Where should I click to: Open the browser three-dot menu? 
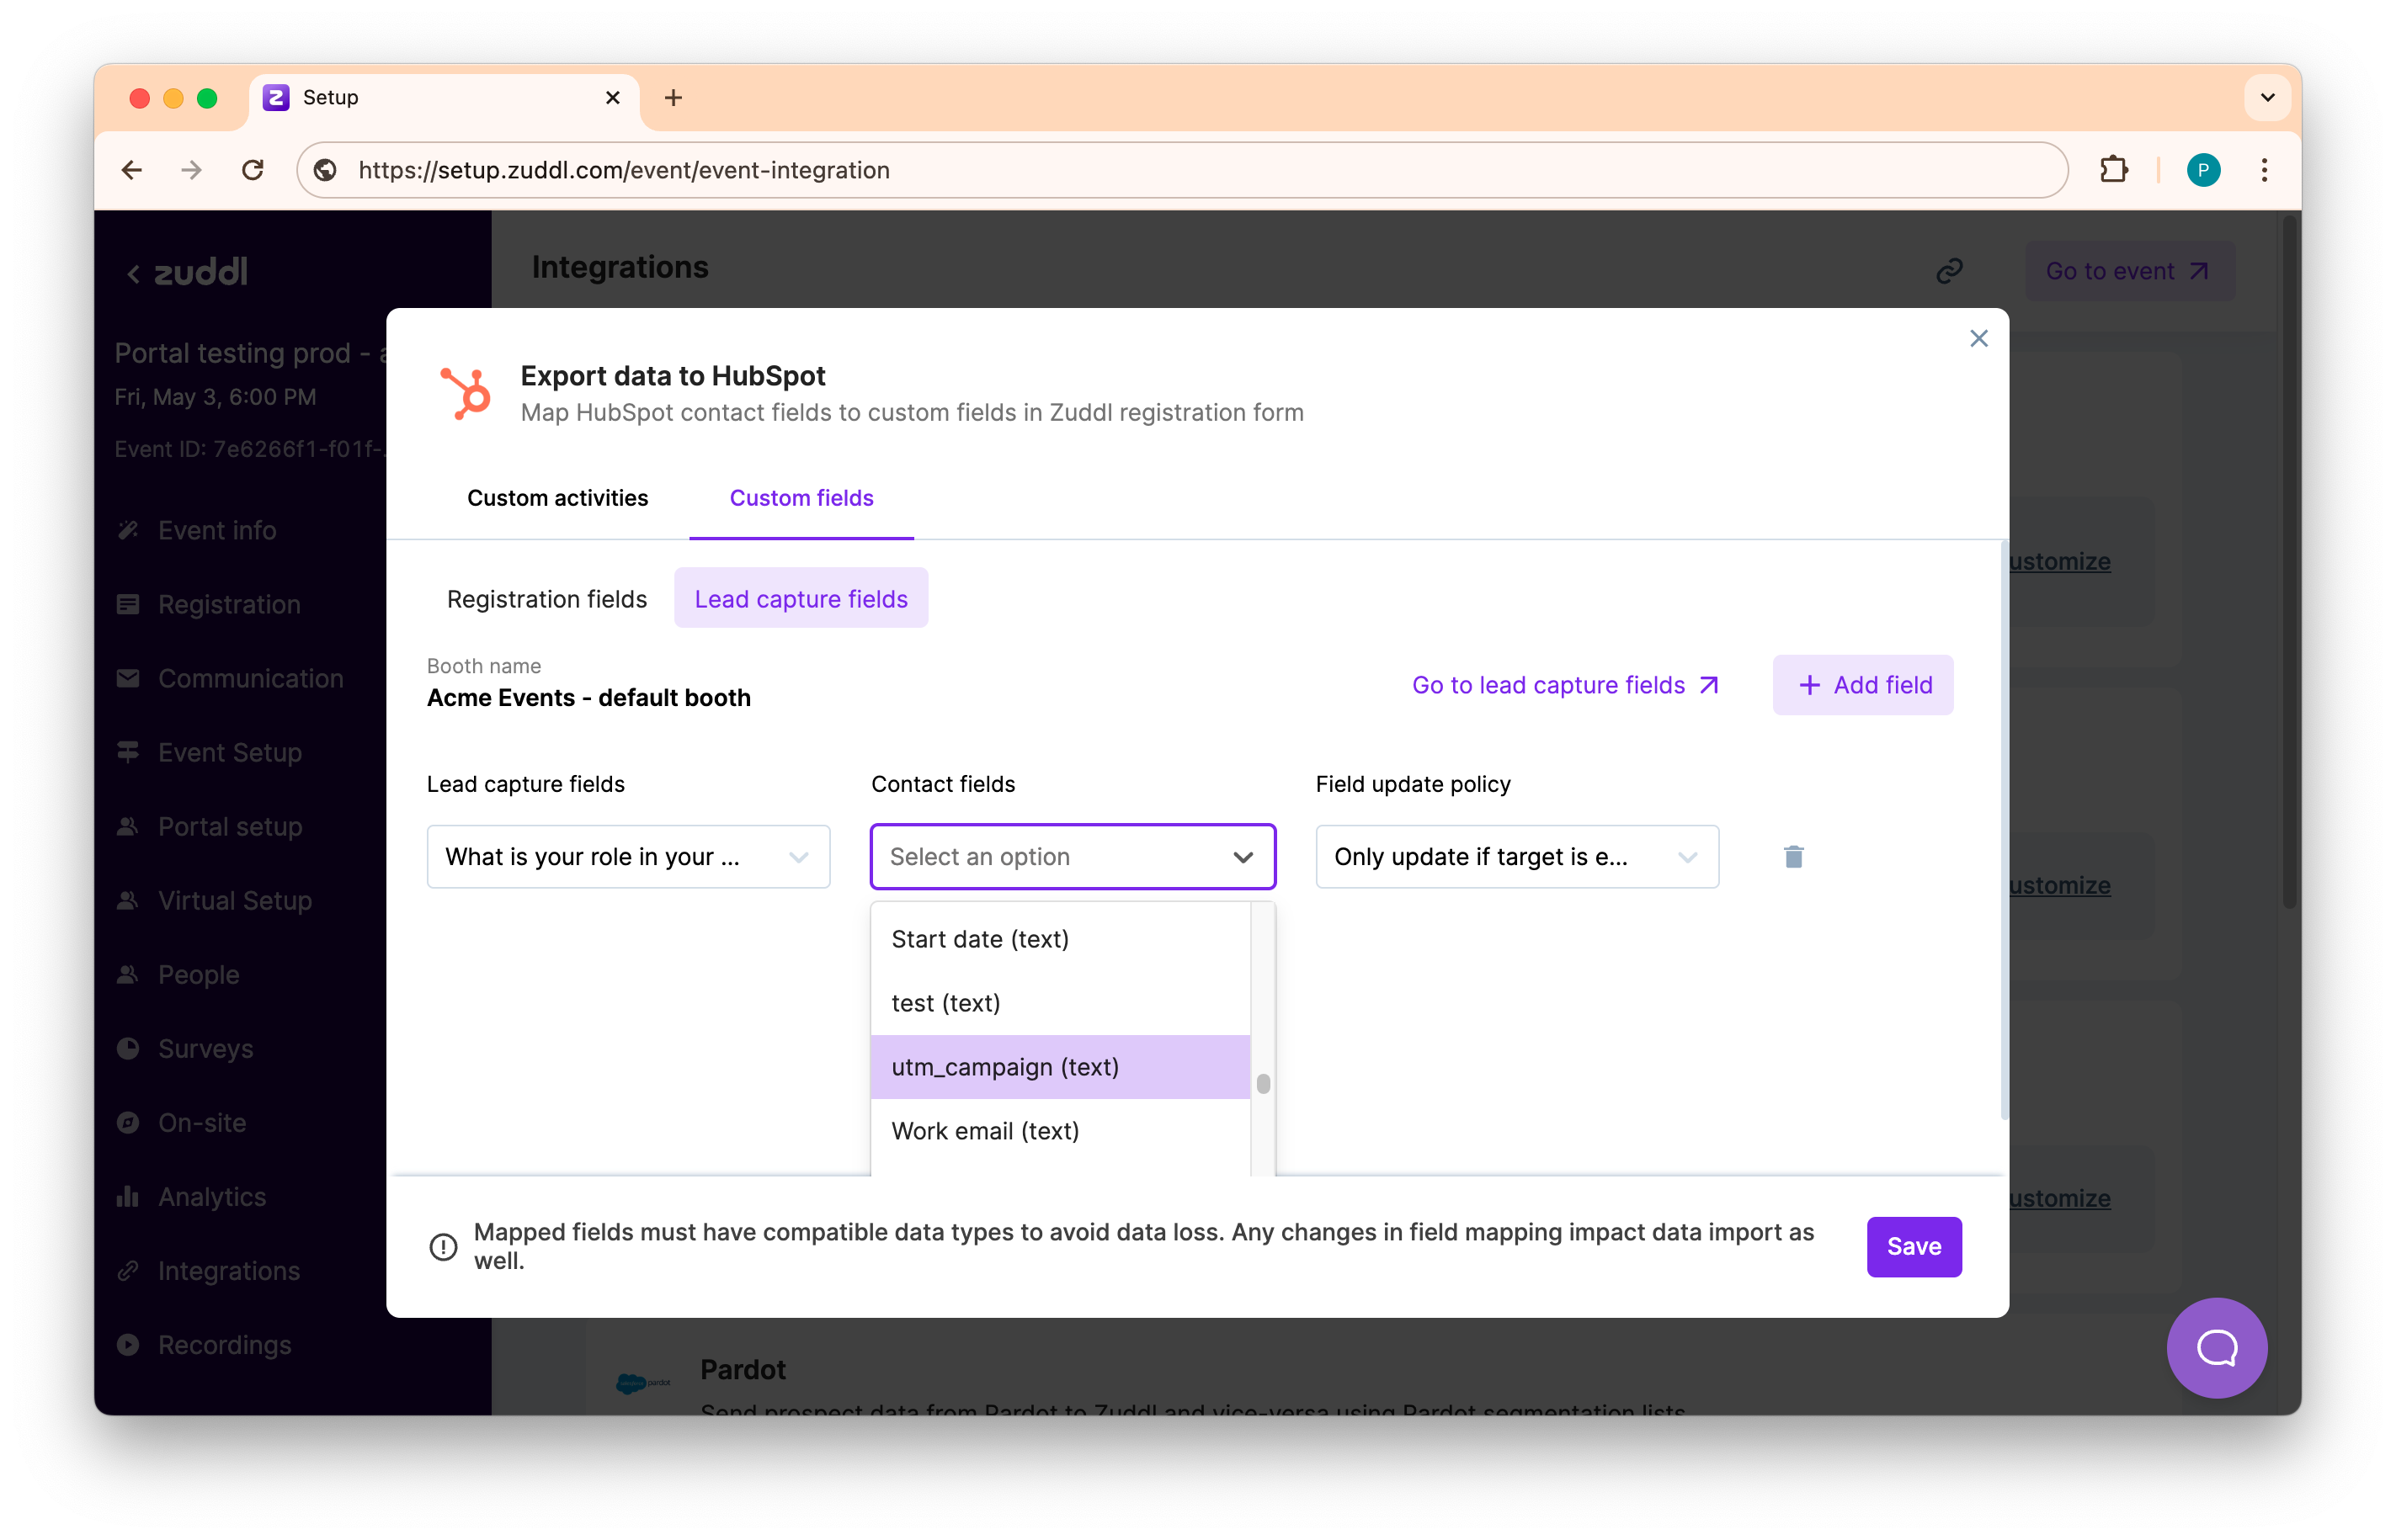[x=2264, y=170]
